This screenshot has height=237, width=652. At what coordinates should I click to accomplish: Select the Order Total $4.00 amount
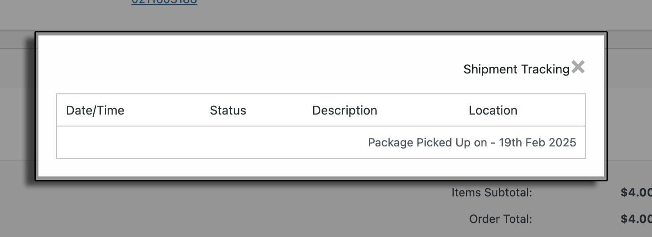point(636,219)
